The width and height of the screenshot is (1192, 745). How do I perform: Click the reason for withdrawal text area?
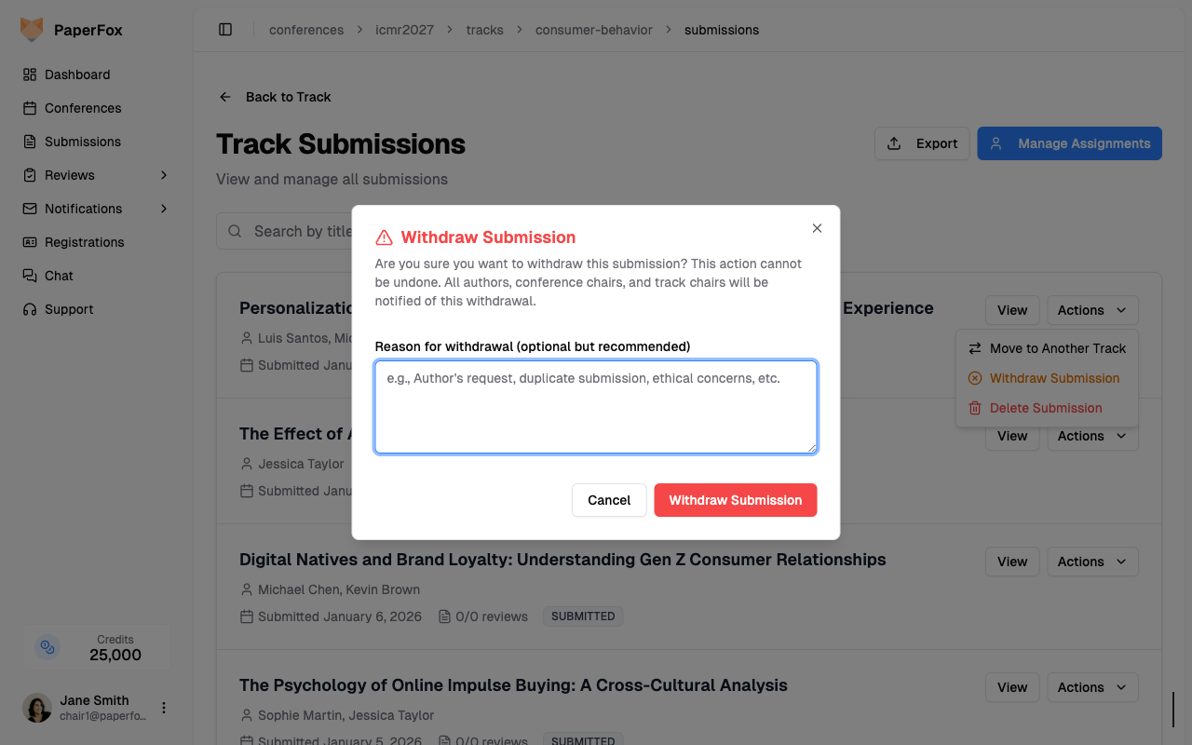(x=596, y=407)
